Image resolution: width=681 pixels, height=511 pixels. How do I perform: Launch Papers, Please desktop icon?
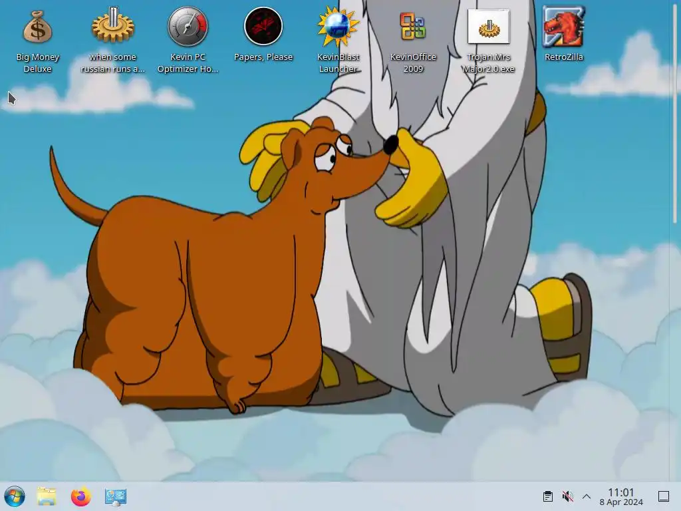[263, 27]
